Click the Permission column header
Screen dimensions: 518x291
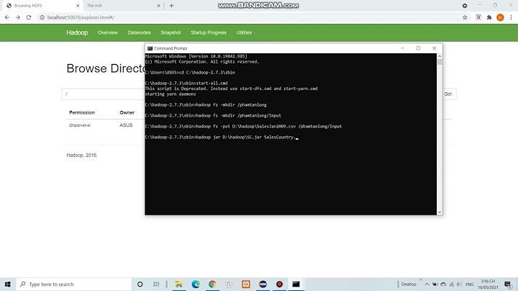(82, 112)
